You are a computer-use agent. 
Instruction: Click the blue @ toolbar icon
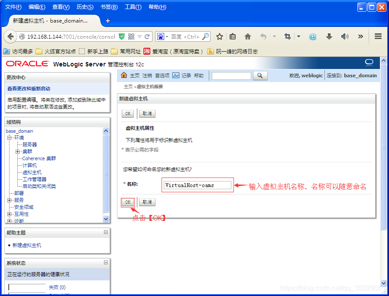pos(313,36)
